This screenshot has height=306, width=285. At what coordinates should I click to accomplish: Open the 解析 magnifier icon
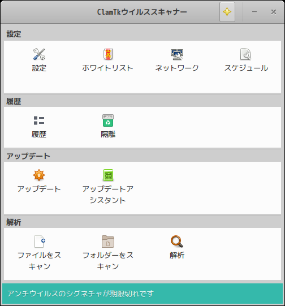coord(177,242)
